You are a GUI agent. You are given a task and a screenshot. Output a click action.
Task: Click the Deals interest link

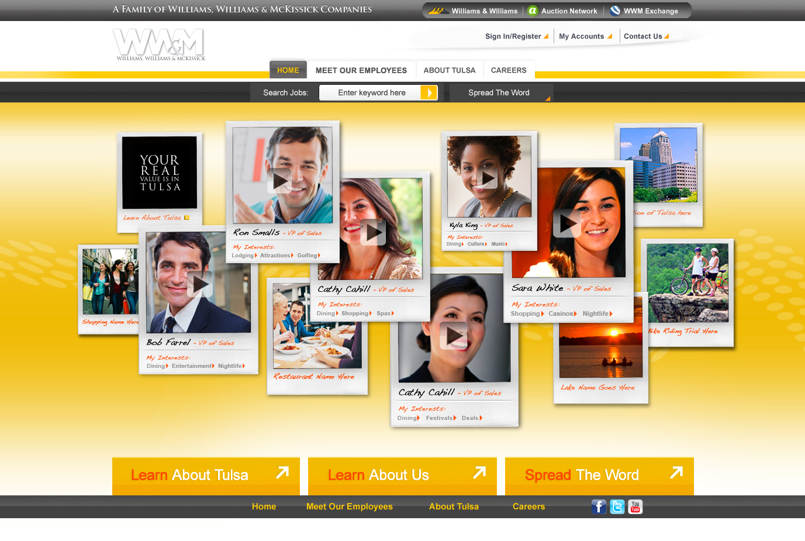[472, 418]
